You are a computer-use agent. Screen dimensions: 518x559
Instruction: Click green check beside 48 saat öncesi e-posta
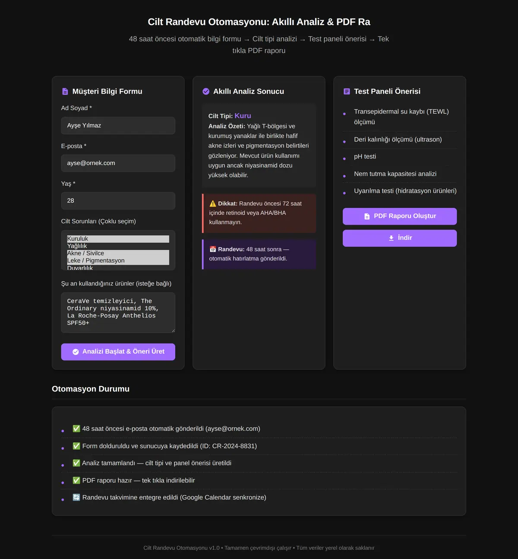coord(76,429)
